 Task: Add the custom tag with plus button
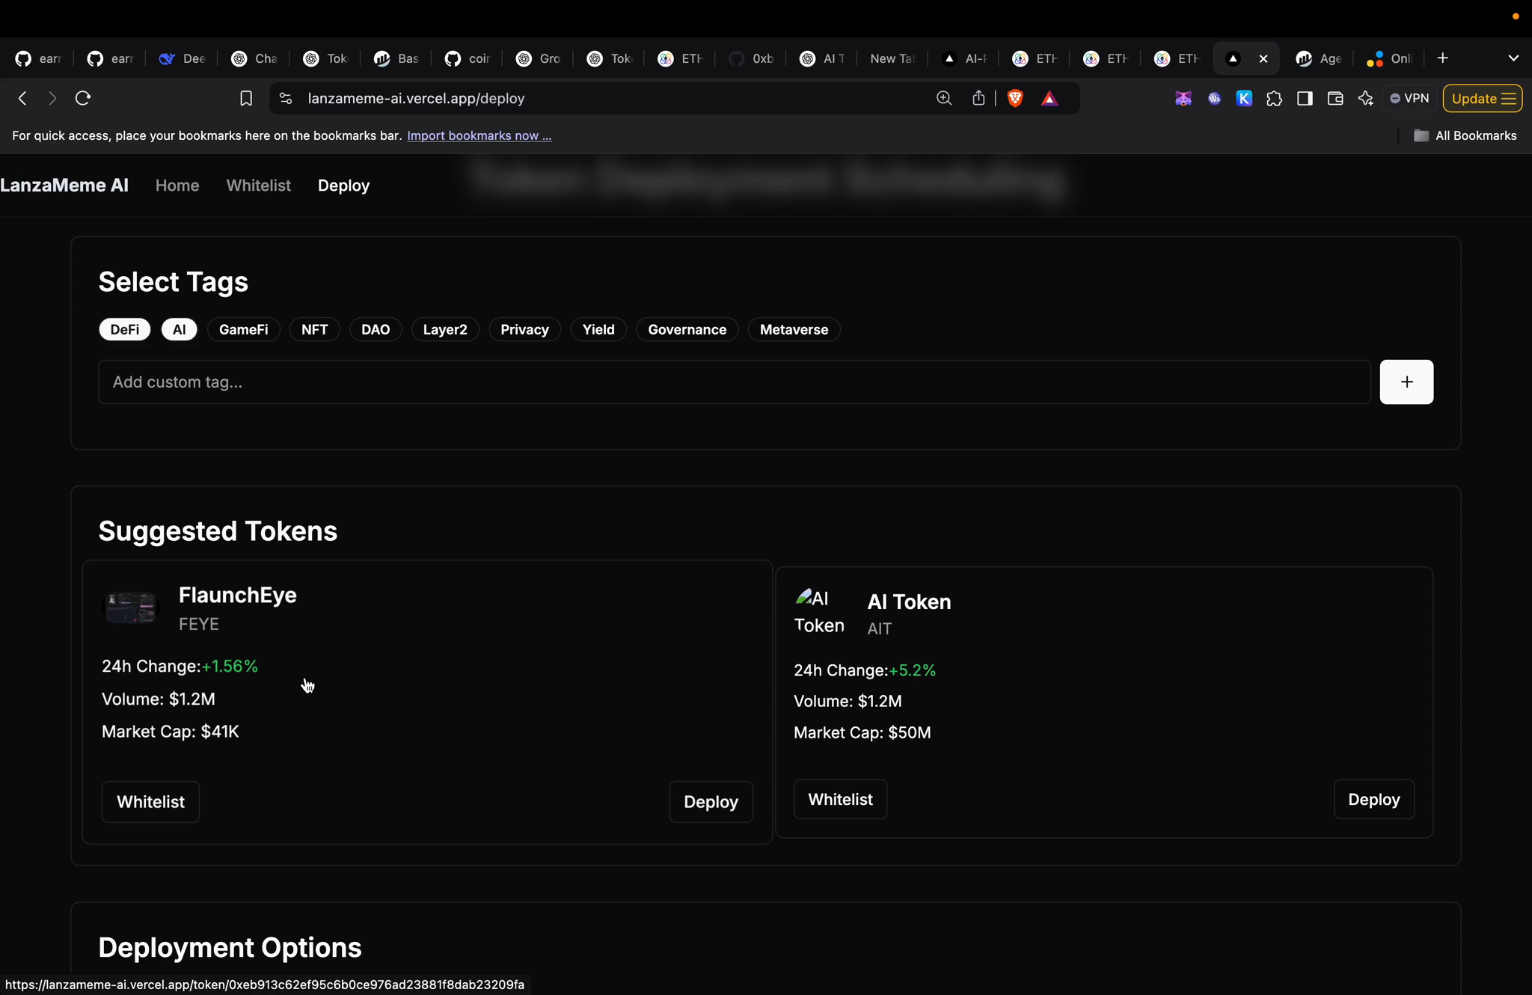[1406, 382]
